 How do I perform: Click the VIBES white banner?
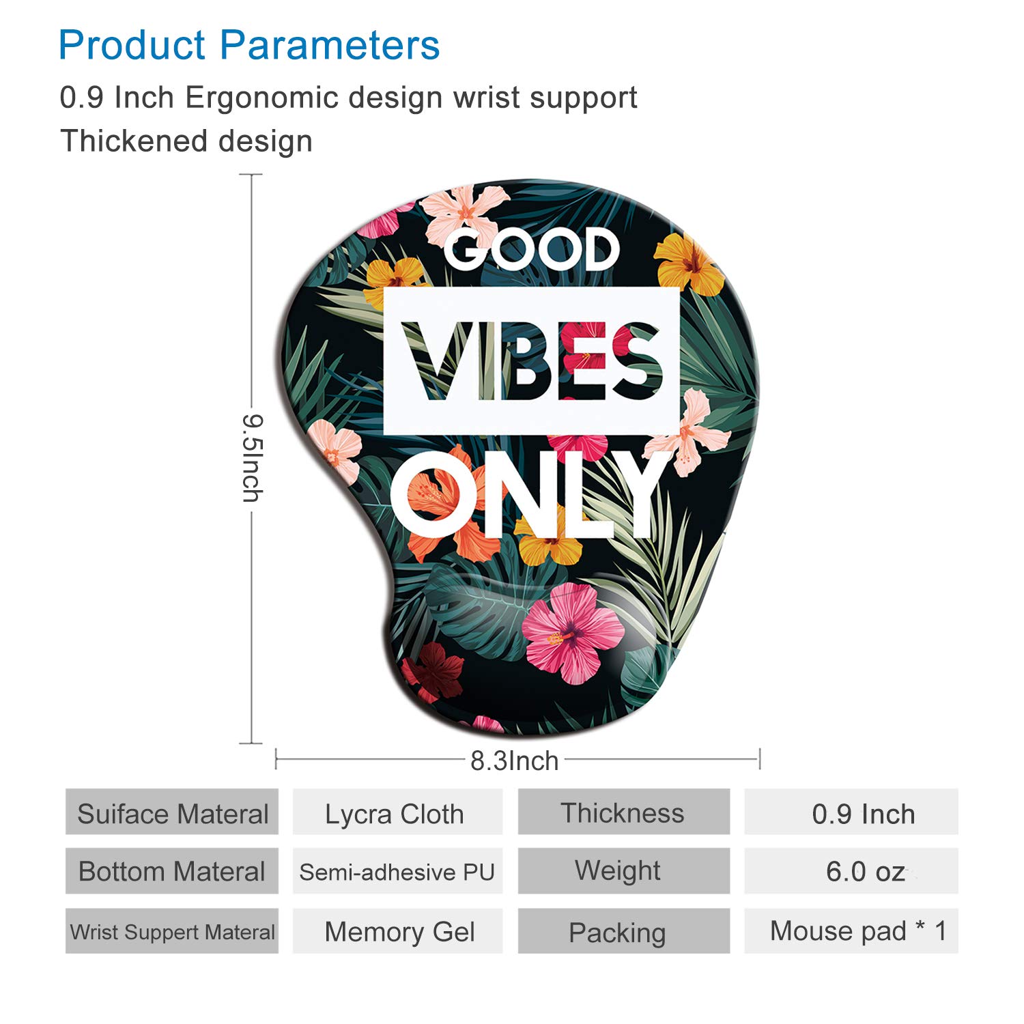531,360
